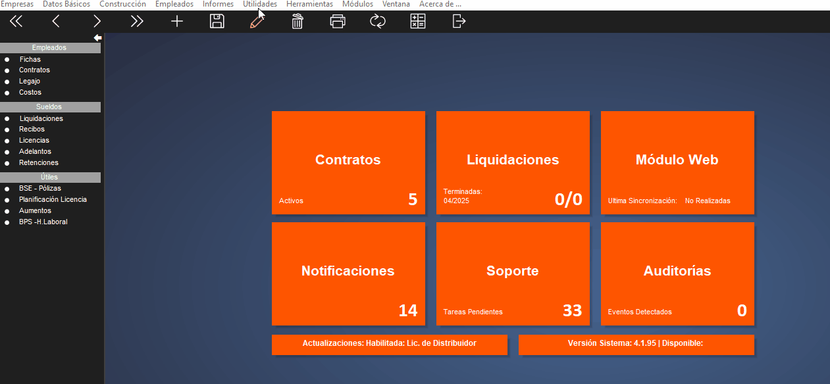Open the Notificaciones tile
Screen dimensions: 830x384
[x=348, y=274]
